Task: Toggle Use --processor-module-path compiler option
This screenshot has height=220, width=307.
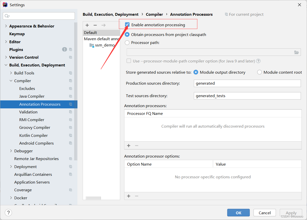Action: tap(129, 61)
